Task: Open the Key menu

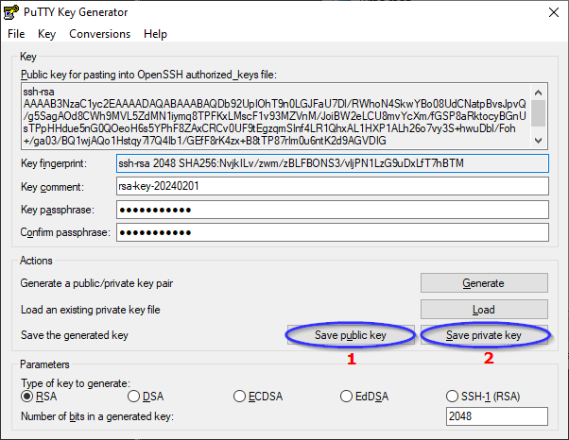Action: pos(46,34)
